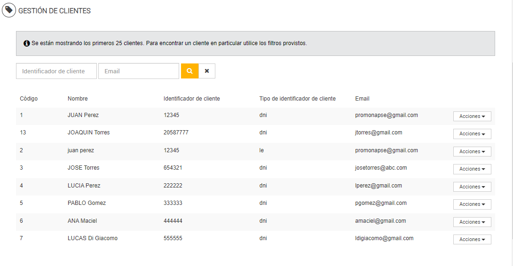Select email jtorres@gmail.com in the table
The height and width of the screenshot is (266, 513).
[379, 133]
